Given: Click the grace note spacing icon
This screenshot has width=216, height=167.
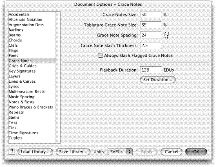Looking at the screenshot, I should (166, 35).
